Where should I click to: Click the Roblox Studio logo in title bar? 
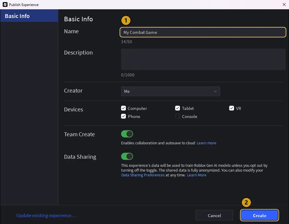pyautogui.click(x=5, y=4)
